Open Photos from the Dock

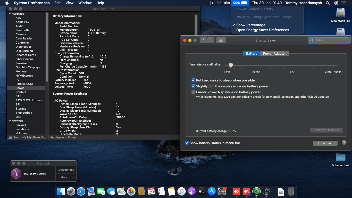click(131, 191)
